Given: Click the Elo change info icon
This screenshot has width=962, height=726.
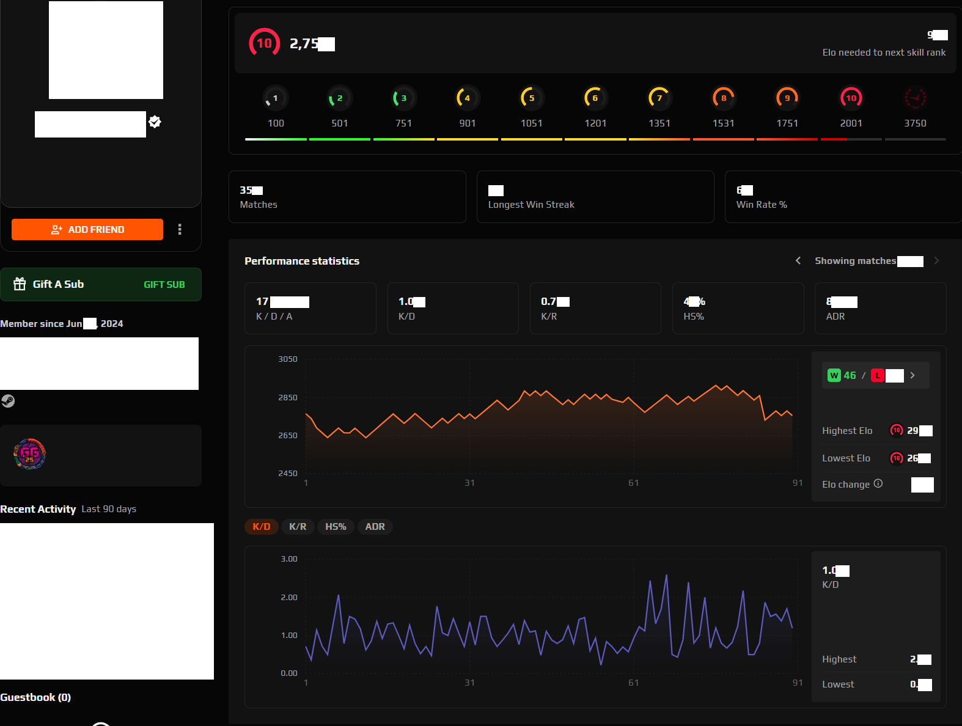Looking at the screenshot, I should [x=878, y=483].
